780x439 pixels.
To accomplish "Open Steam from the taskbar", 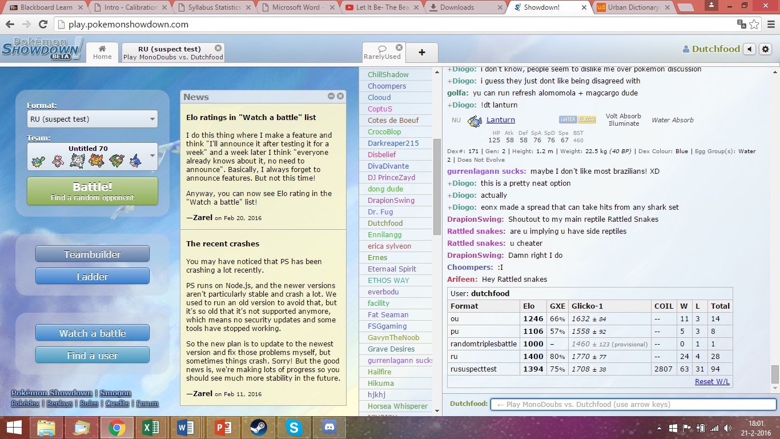I will pyautogui.click(x=259, y=428).
